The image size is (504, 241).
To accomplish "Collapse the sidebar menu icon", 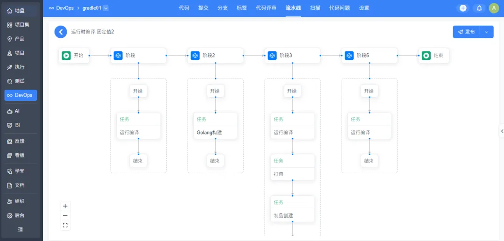I will point(20,229).
